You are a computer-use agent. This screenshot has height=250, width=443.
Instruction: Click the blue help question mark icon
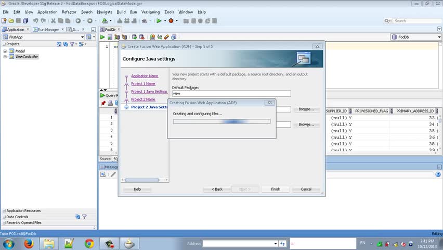438,174
